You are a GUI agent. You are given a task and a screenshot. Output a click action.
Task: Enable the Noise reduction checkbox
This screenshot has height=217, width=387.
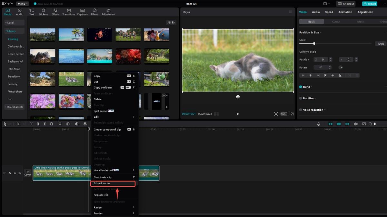(x=301, y=110)
